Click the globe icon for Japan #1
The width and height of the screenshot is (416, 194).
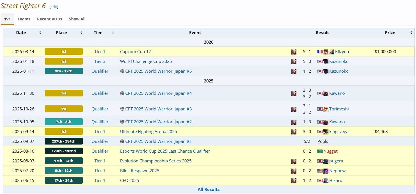tap(122, 141)
